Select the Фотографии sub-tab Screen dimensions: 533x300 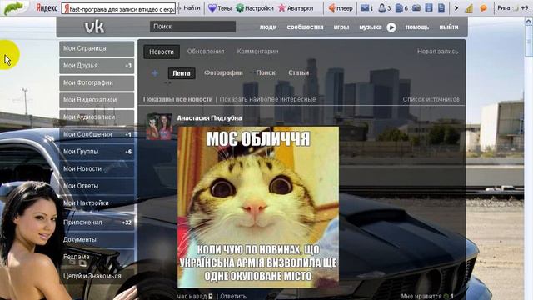coord(223,72)
